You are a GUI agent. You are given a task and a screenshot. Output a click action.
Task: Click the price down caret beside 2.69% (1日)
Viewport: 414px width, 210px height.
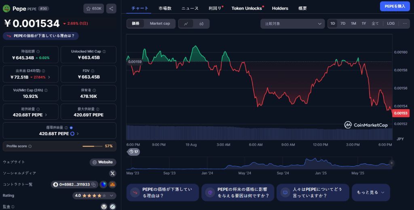pyautogui.click(x=64, y=24)
